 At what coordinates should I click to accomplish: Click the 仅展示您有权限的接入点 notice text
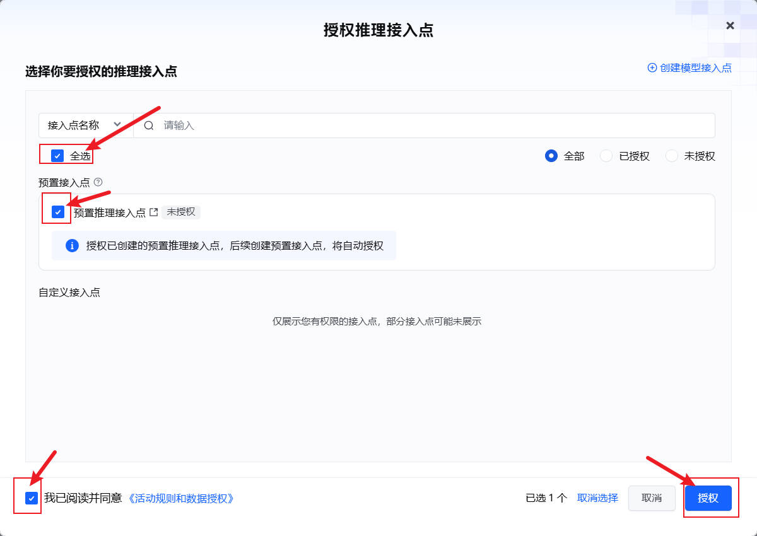377,321
